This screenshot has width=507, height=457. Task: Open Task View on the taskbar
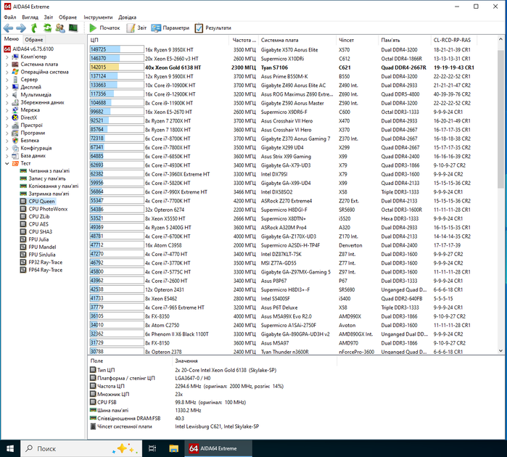pyautogui.click(x=152, y=448)
